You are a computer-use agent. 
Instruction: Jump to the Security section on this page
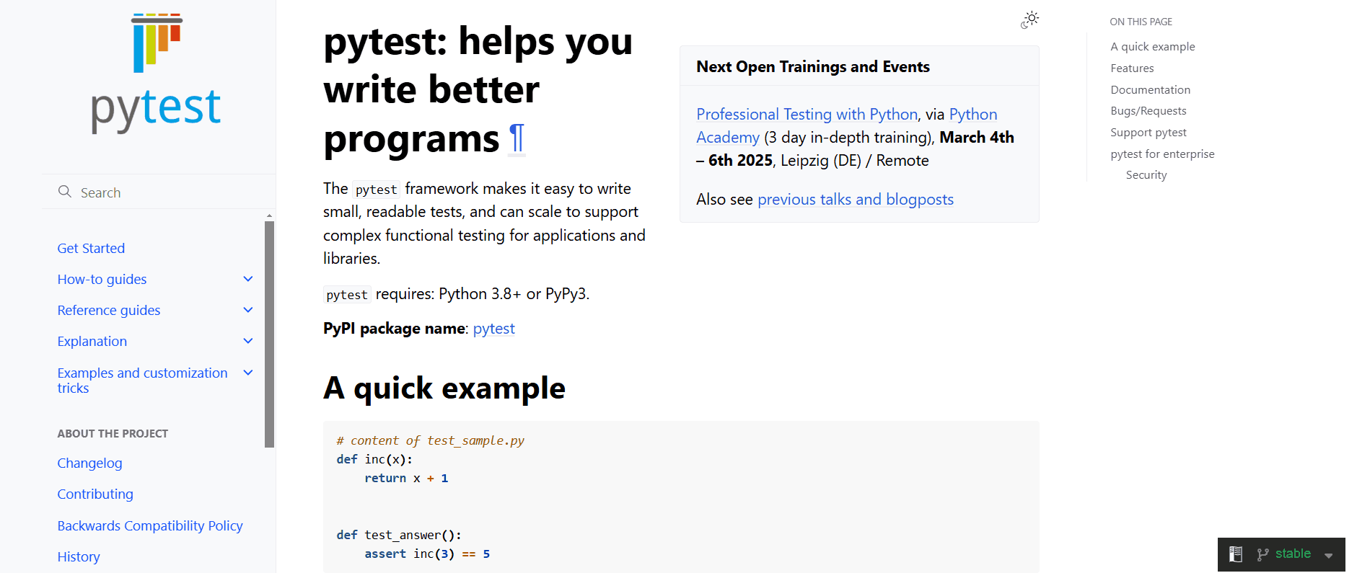[x=1146, y=174]
